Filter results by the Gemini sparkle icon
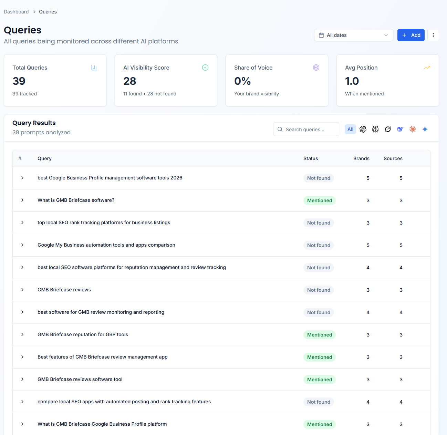The height and width of the screenshot is (435, 447). [425, 129]
